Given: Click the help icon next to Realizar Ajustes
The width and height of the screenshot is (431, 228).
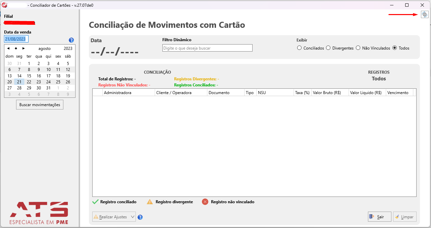Looking at the screenshot, I should click(x=140, y=217).
